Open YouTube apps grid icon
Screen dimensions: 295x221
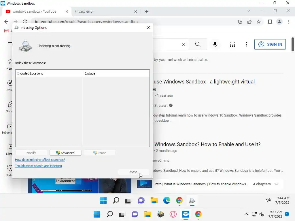[232, 44]
